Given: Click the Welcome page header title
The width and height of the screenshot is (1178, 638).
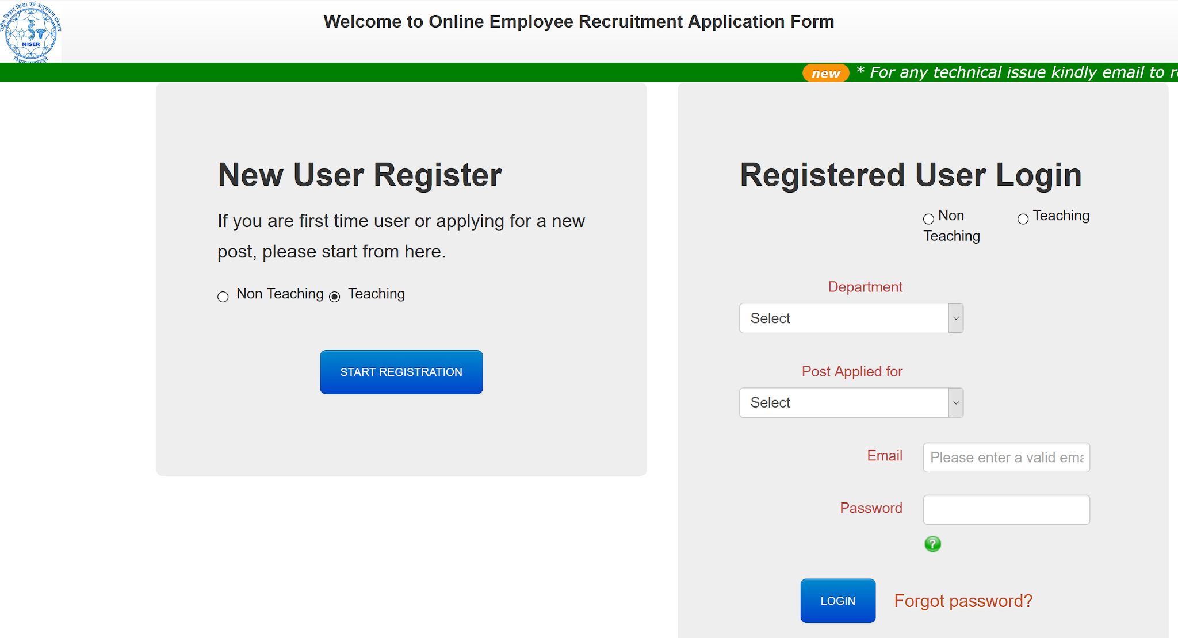Looking at the screenshot, I should point(578,22).
